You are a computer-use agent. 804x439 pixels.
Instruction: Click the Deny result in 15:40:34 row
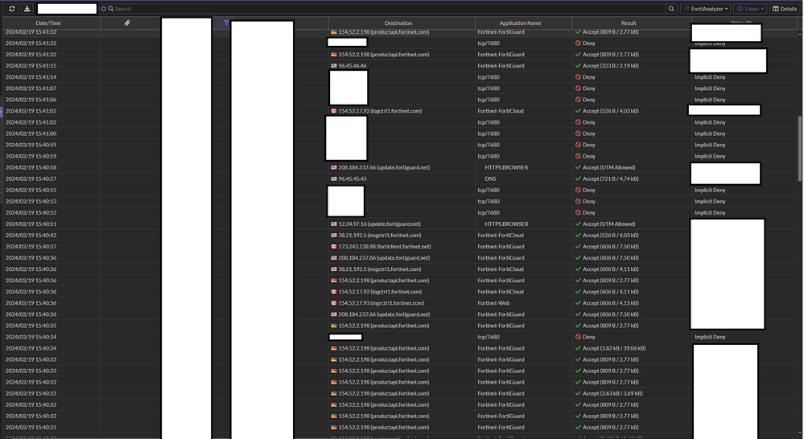pyautogui.click(x=588, y=337)
